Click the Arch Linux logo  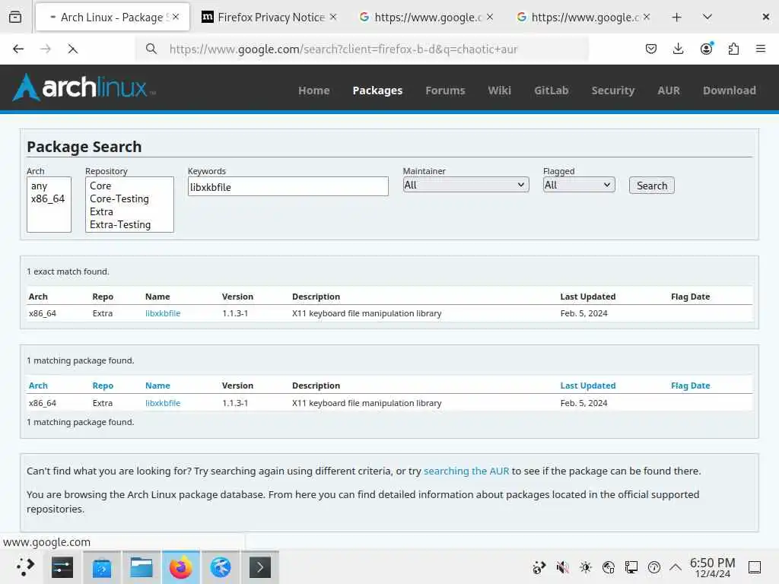[x=84, y=87]
